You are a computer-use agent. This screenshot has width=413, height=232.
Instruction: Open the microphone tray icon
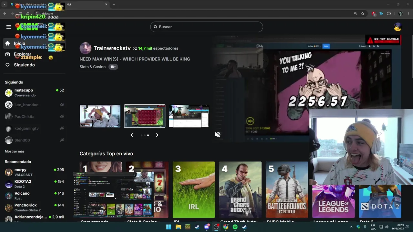coord(365,227)
